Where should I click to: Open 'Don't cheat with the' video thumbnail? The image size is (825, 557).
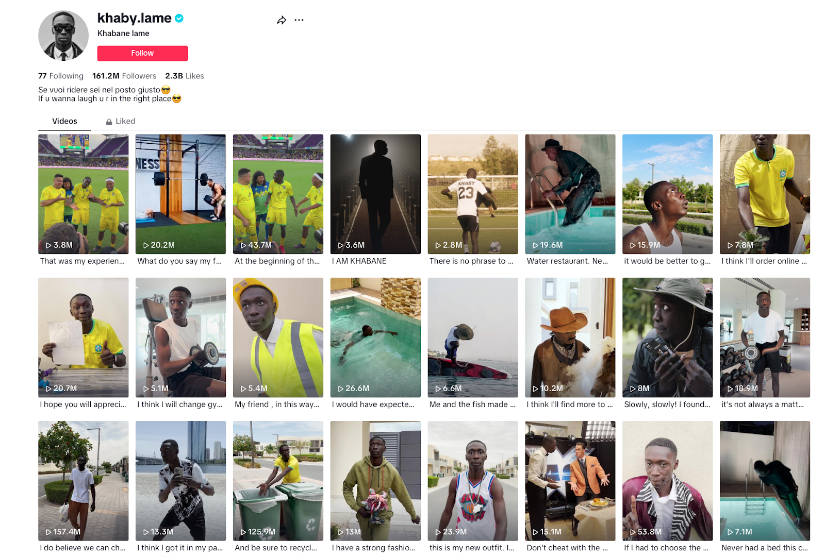[x=570, y=481]
